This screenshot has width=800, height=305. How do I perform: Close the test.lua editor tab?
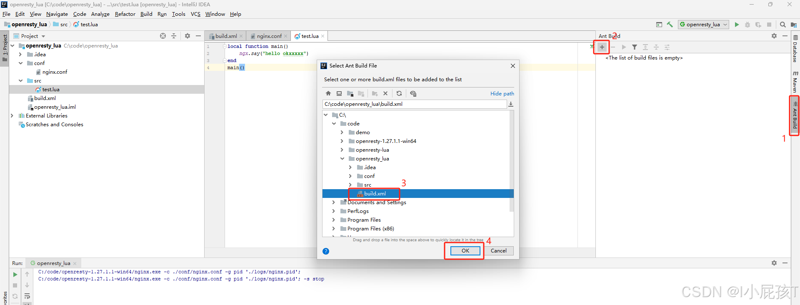[x=323, y=36]
